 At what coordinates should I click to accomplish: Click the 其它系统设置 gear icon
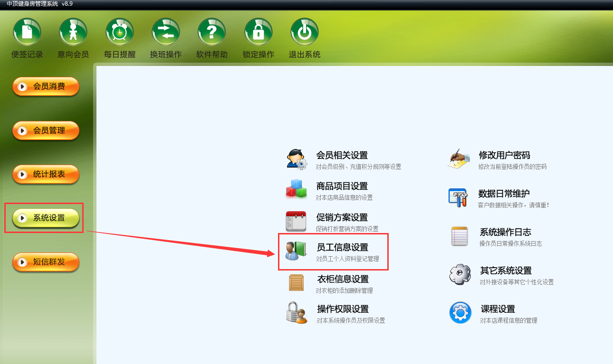[x=460, y=274]
